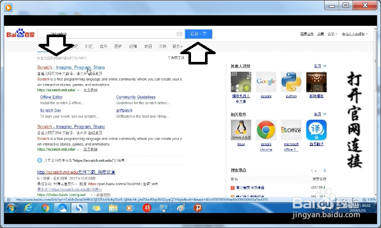The image size is (381, 228).
Task: Click the video player icon in the title bar
Action: (x=8, y=8)
